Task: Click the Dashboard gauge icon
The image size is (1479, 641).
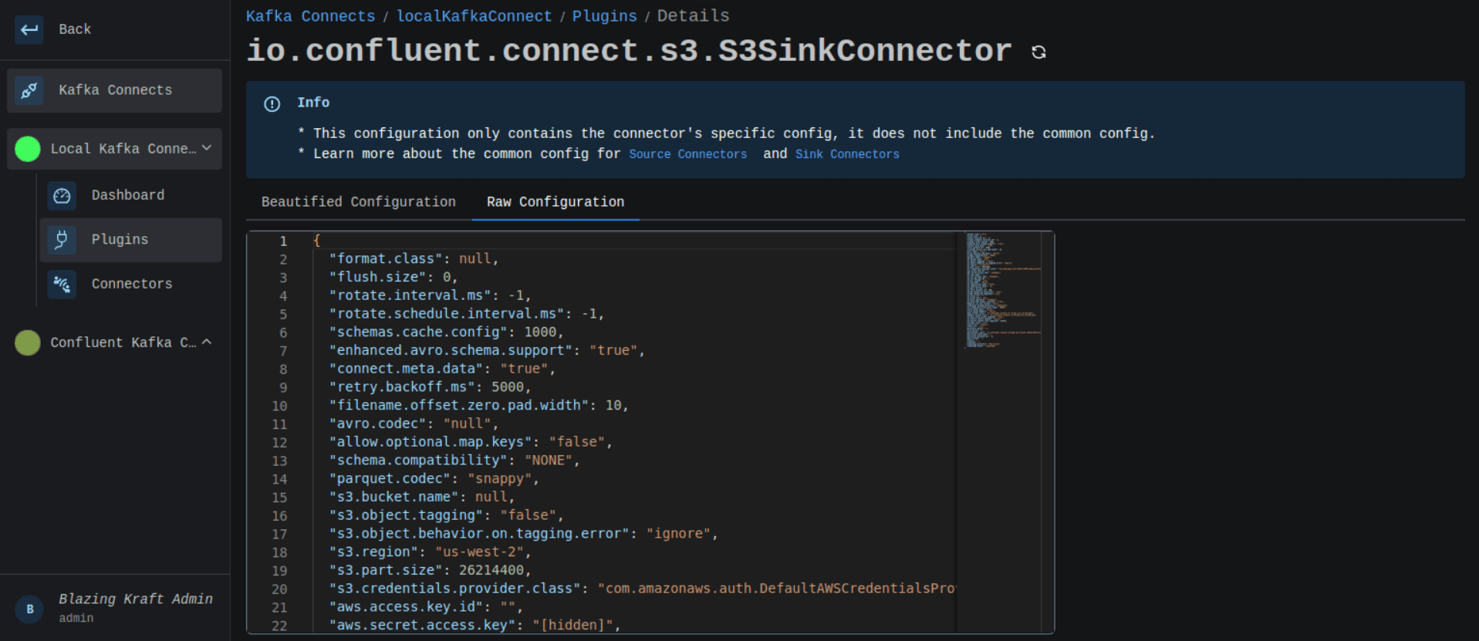Action: point(62,196)
